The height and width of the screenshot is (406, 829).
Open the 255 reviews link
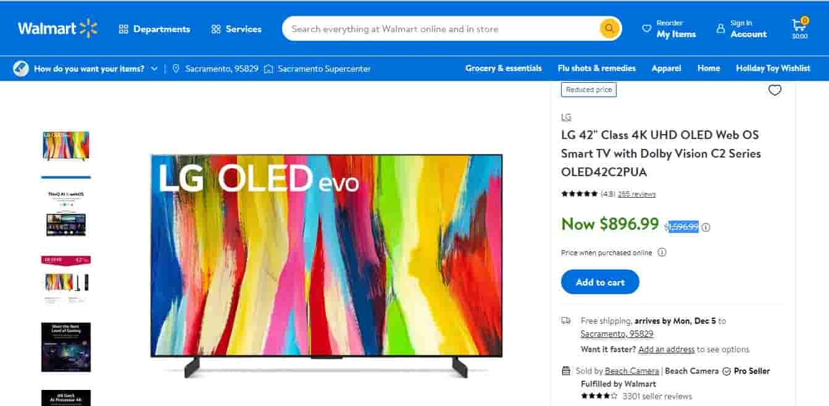(636, 194)
